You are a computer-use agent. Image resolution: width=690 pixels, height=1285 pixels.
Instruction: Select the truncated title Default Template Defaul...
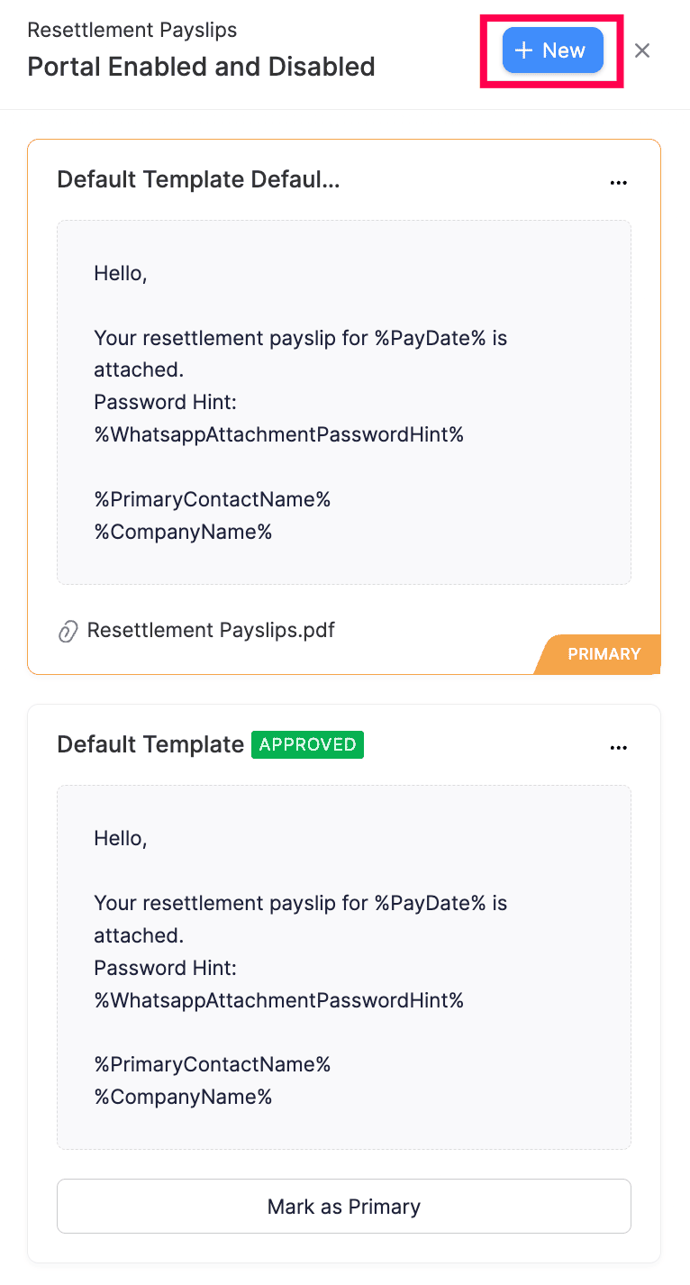click(198, 179)
